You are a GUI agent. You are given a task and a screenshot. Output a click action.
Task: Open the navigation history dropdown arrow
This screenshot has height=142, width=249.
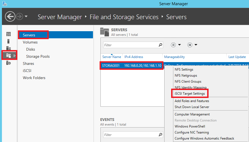point(26,16)
